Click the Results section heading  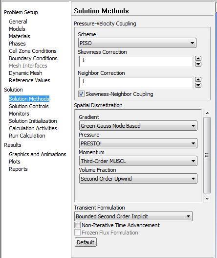pyautogui.click(x=13, y=145)
